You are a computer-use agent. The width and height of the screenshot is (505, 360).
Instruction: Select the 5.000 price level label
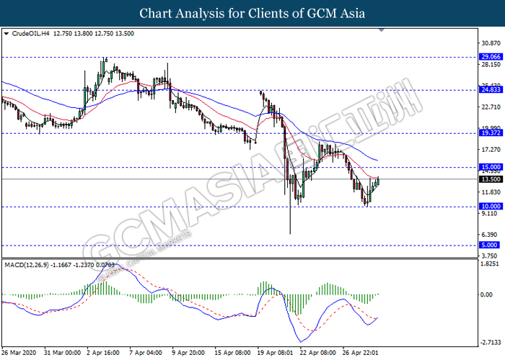pos(489,245)
